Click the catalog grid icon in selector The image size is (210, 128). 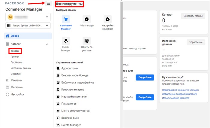click(9, 26)
